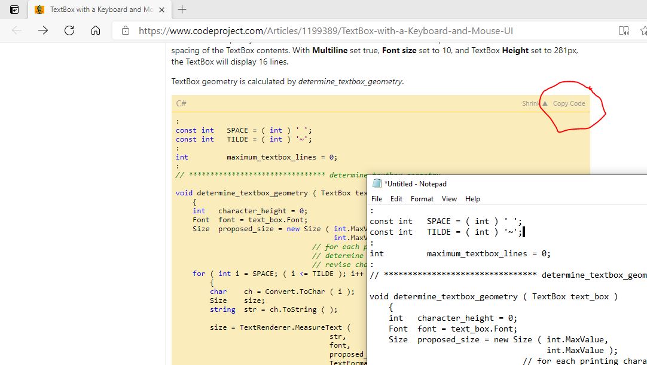Click the Notepad icon in title bar

377,183
